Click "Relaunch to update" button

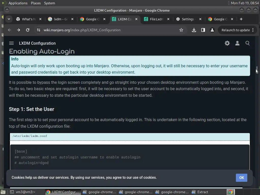[x=235, y=30]
